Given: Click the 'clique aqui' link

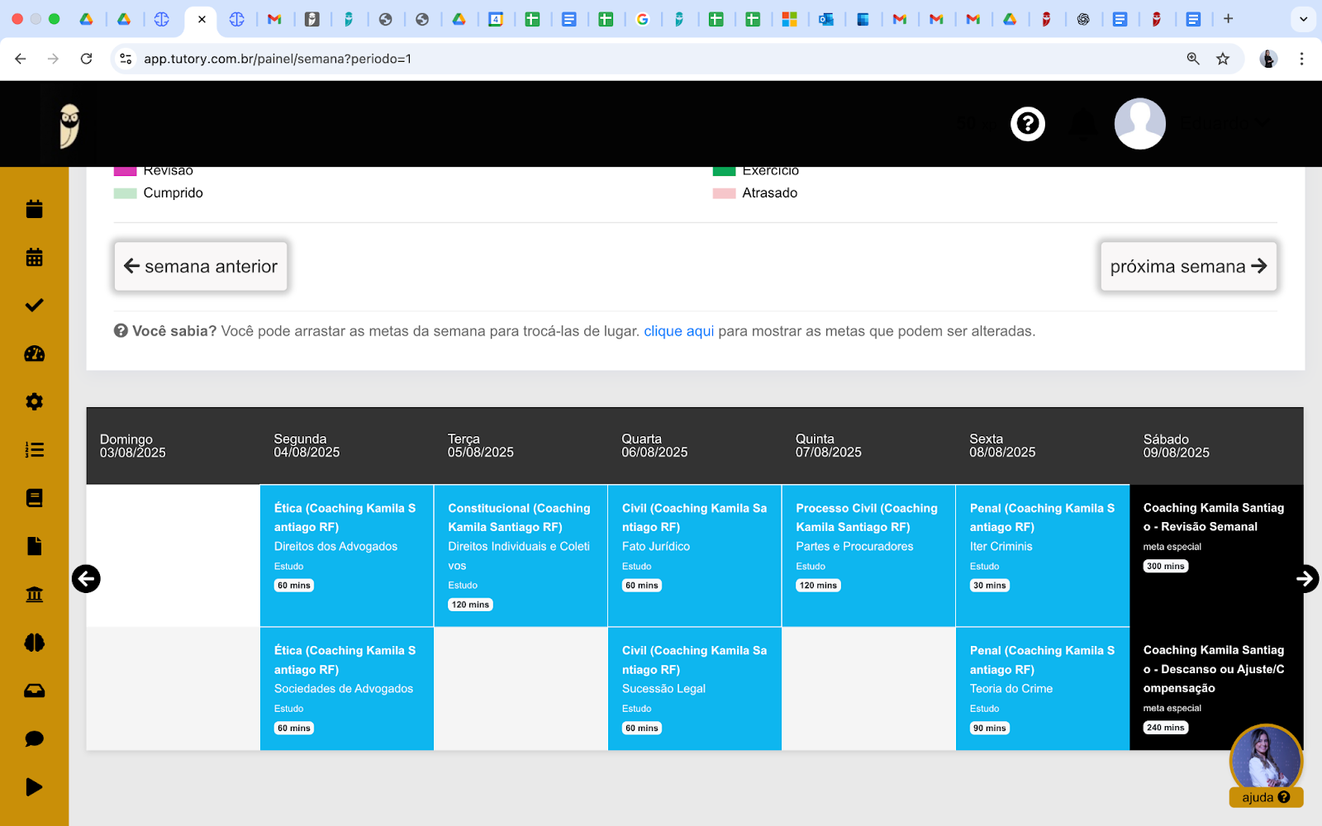Looking at the screenshot, I should [678, 331].
